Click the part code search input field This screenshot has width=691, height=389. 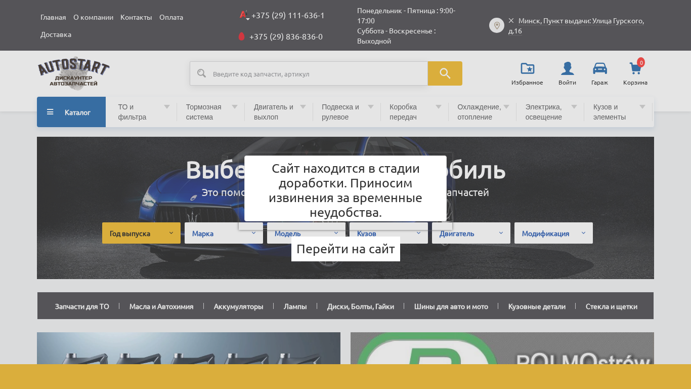pos(309,73)
